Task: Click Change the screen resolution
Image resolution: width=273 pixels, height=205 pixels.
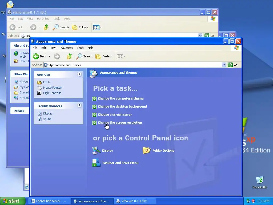Action: click(120, 123)
